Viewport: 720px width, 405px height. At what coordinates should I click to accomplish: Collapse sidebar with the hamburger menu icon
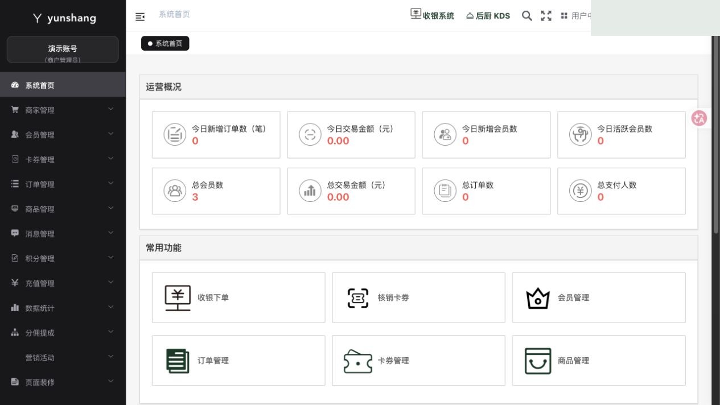(x=140, y=16)
